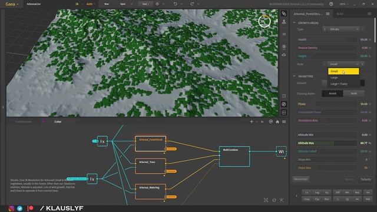Toggle the Clmp post-process button
377x212 pixels.
pos(307,199)
